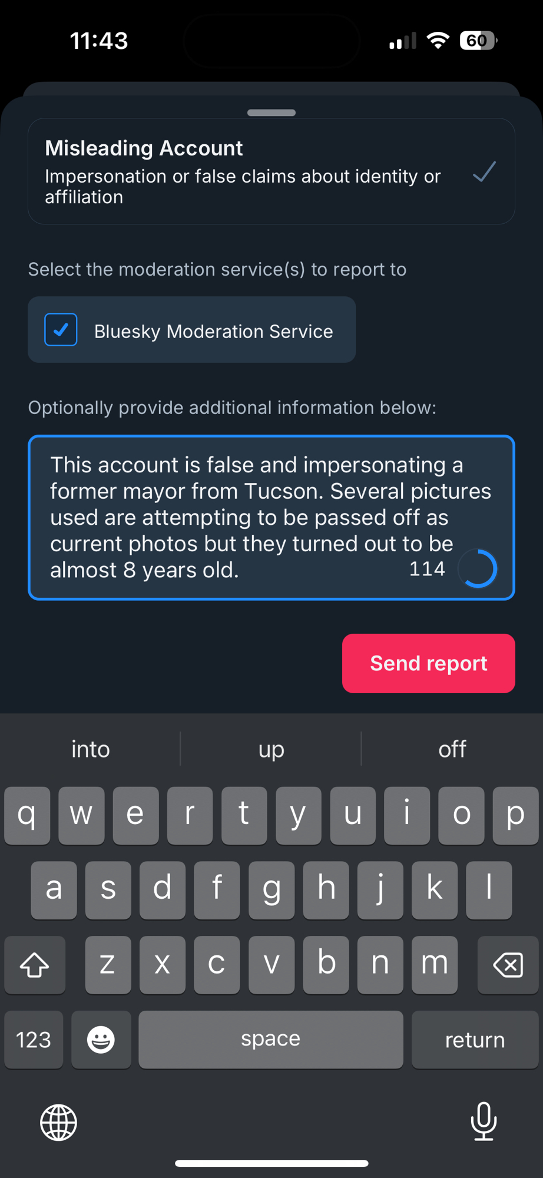This screenshot has height=1178, width=543.
Task: Tap the home indicator bar
Action: pyautogui.click(x=271, y=1163)
